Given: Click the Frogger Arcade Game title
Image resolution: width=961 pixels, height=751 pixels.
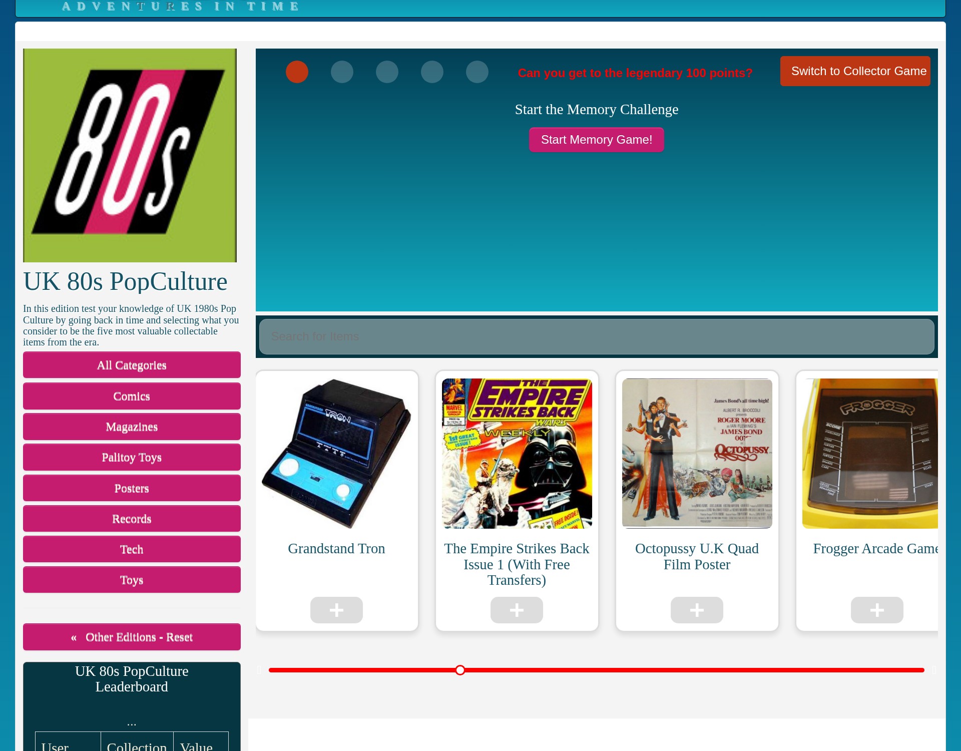Looking at the screenshot, I should (x=875, y=549).
